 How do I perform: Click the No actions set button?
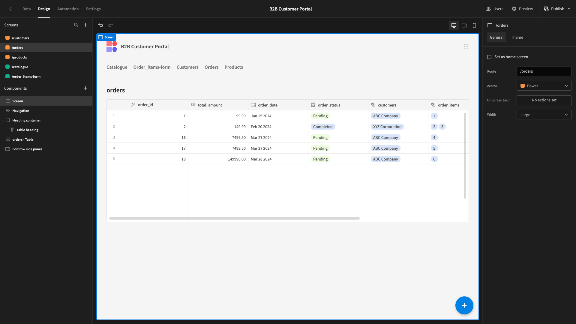coord(544,100)
